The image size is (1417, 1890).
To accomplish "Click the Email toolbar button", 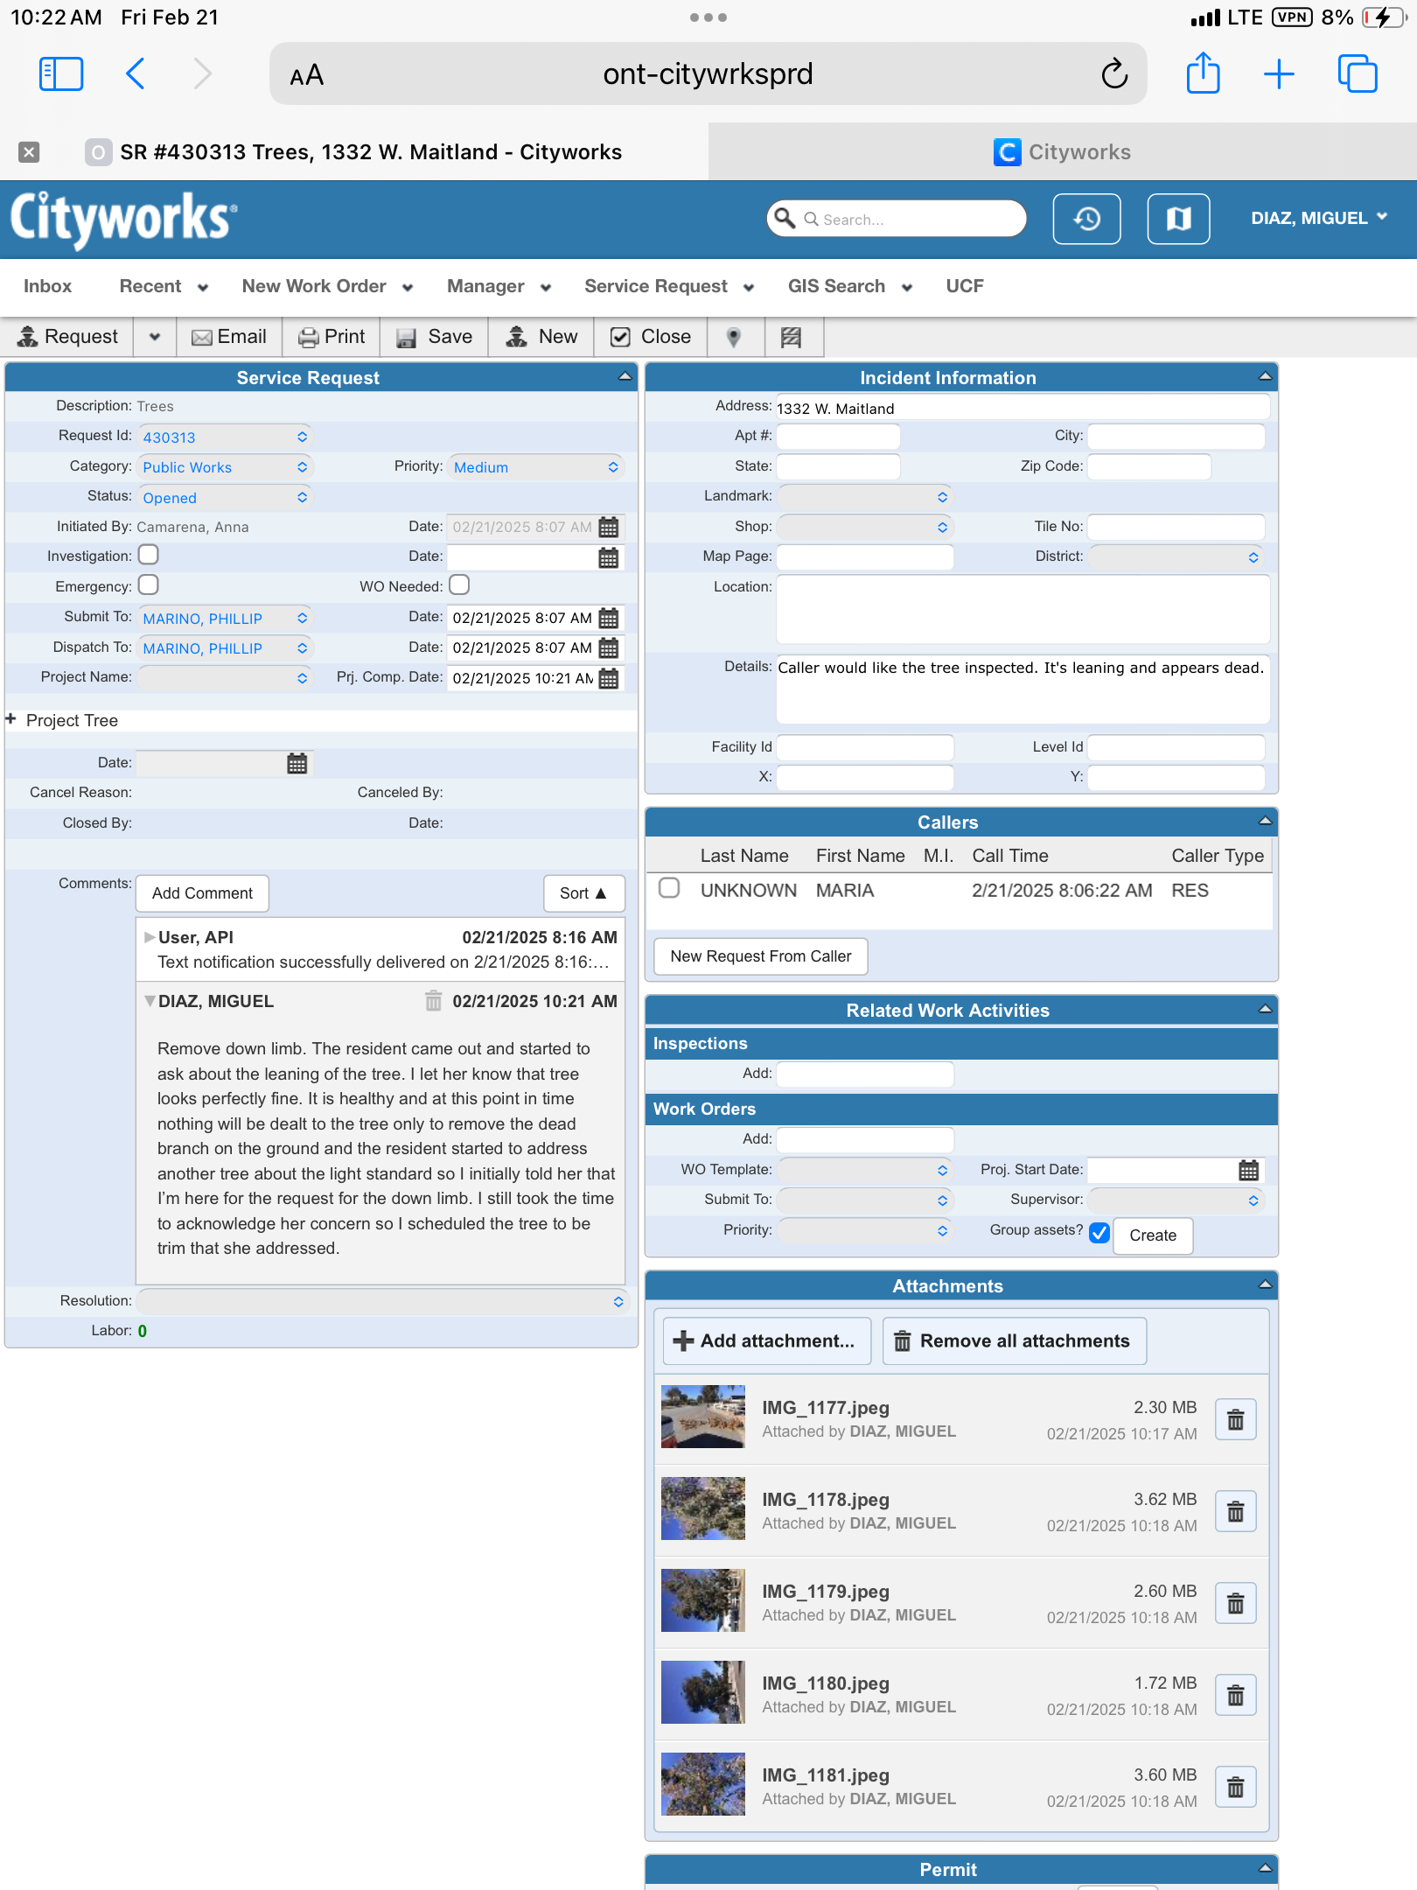I will [x=229, y=337].
